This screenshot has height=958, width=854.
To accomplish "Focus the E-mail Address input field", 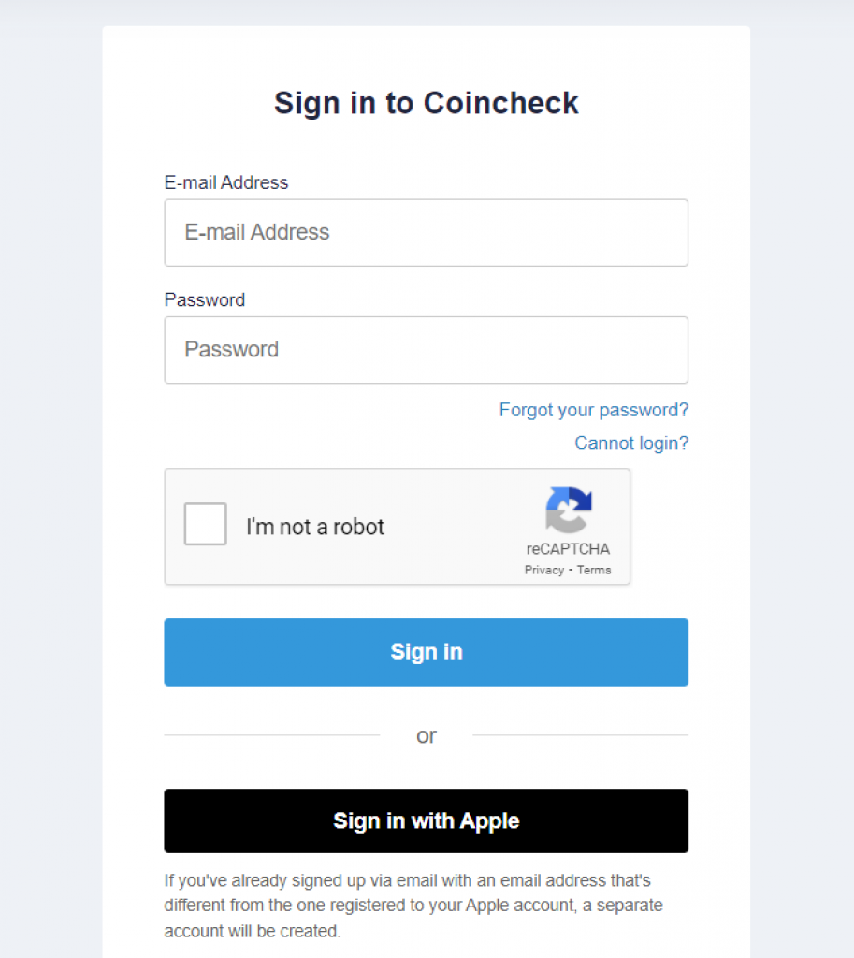I will (426, 232).
